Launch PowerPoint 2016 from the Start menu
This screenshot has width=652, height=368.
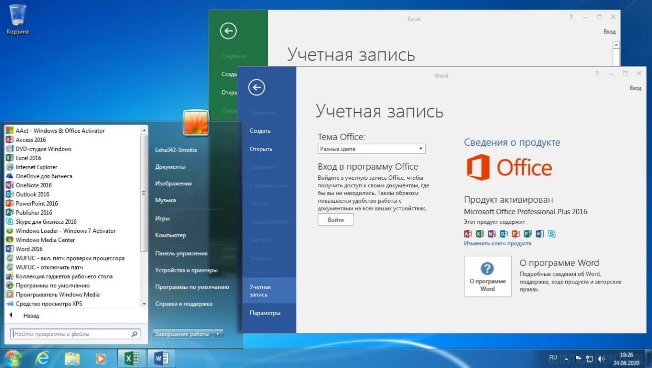[37, 203]
